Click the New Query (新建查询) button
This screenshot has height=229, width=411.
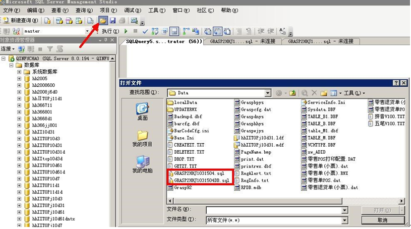click(18, 20)
